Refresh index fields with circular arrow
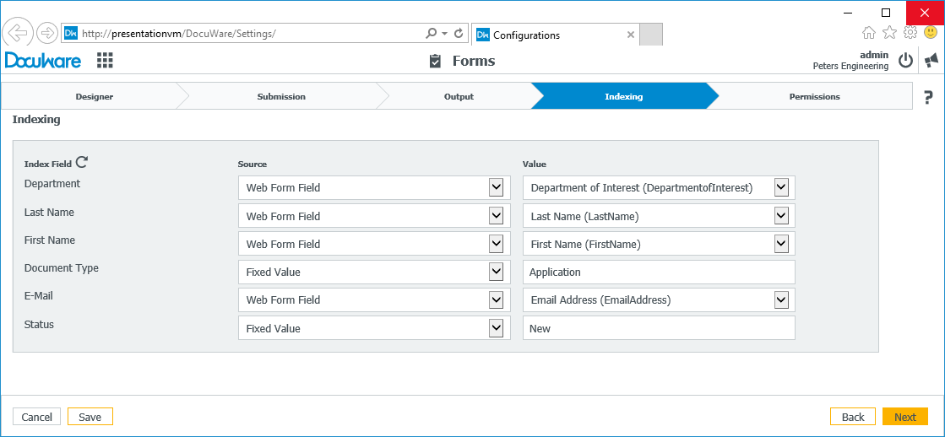This screenshot has height=437, width=945. click(x=82, y=163)
